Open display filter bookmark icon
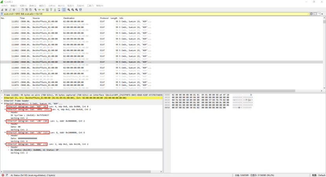The height and width of the screenshot is (177, 326). [2, 14]
